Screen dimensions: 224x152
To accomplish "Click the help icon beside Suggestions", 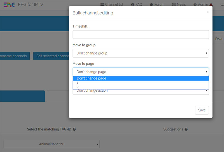I will tap(186, 129).
